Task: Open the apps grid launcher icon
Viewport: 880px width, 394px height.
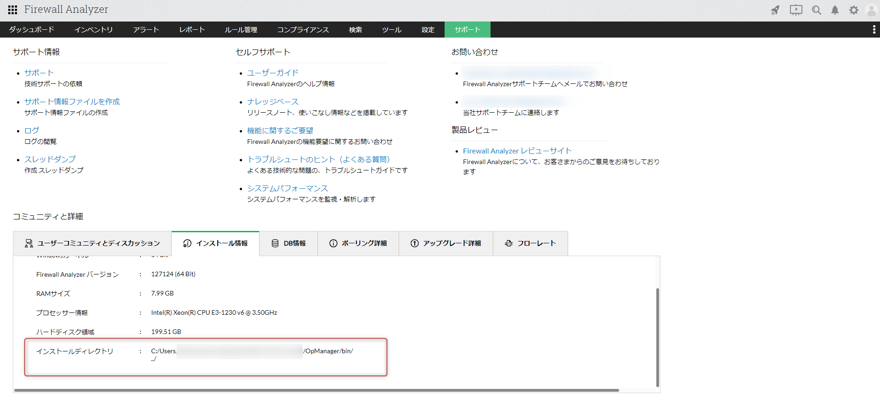Action: pos(13,10)
